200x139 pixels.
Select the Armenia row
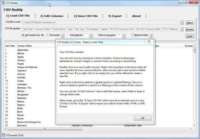point(21,74)
